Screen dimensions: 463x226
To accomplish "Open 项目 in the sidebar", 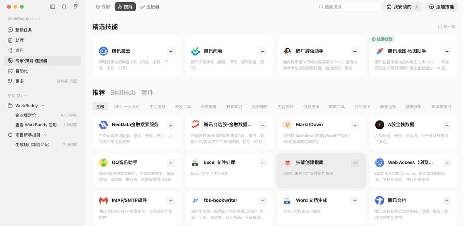I will point(42,50).
